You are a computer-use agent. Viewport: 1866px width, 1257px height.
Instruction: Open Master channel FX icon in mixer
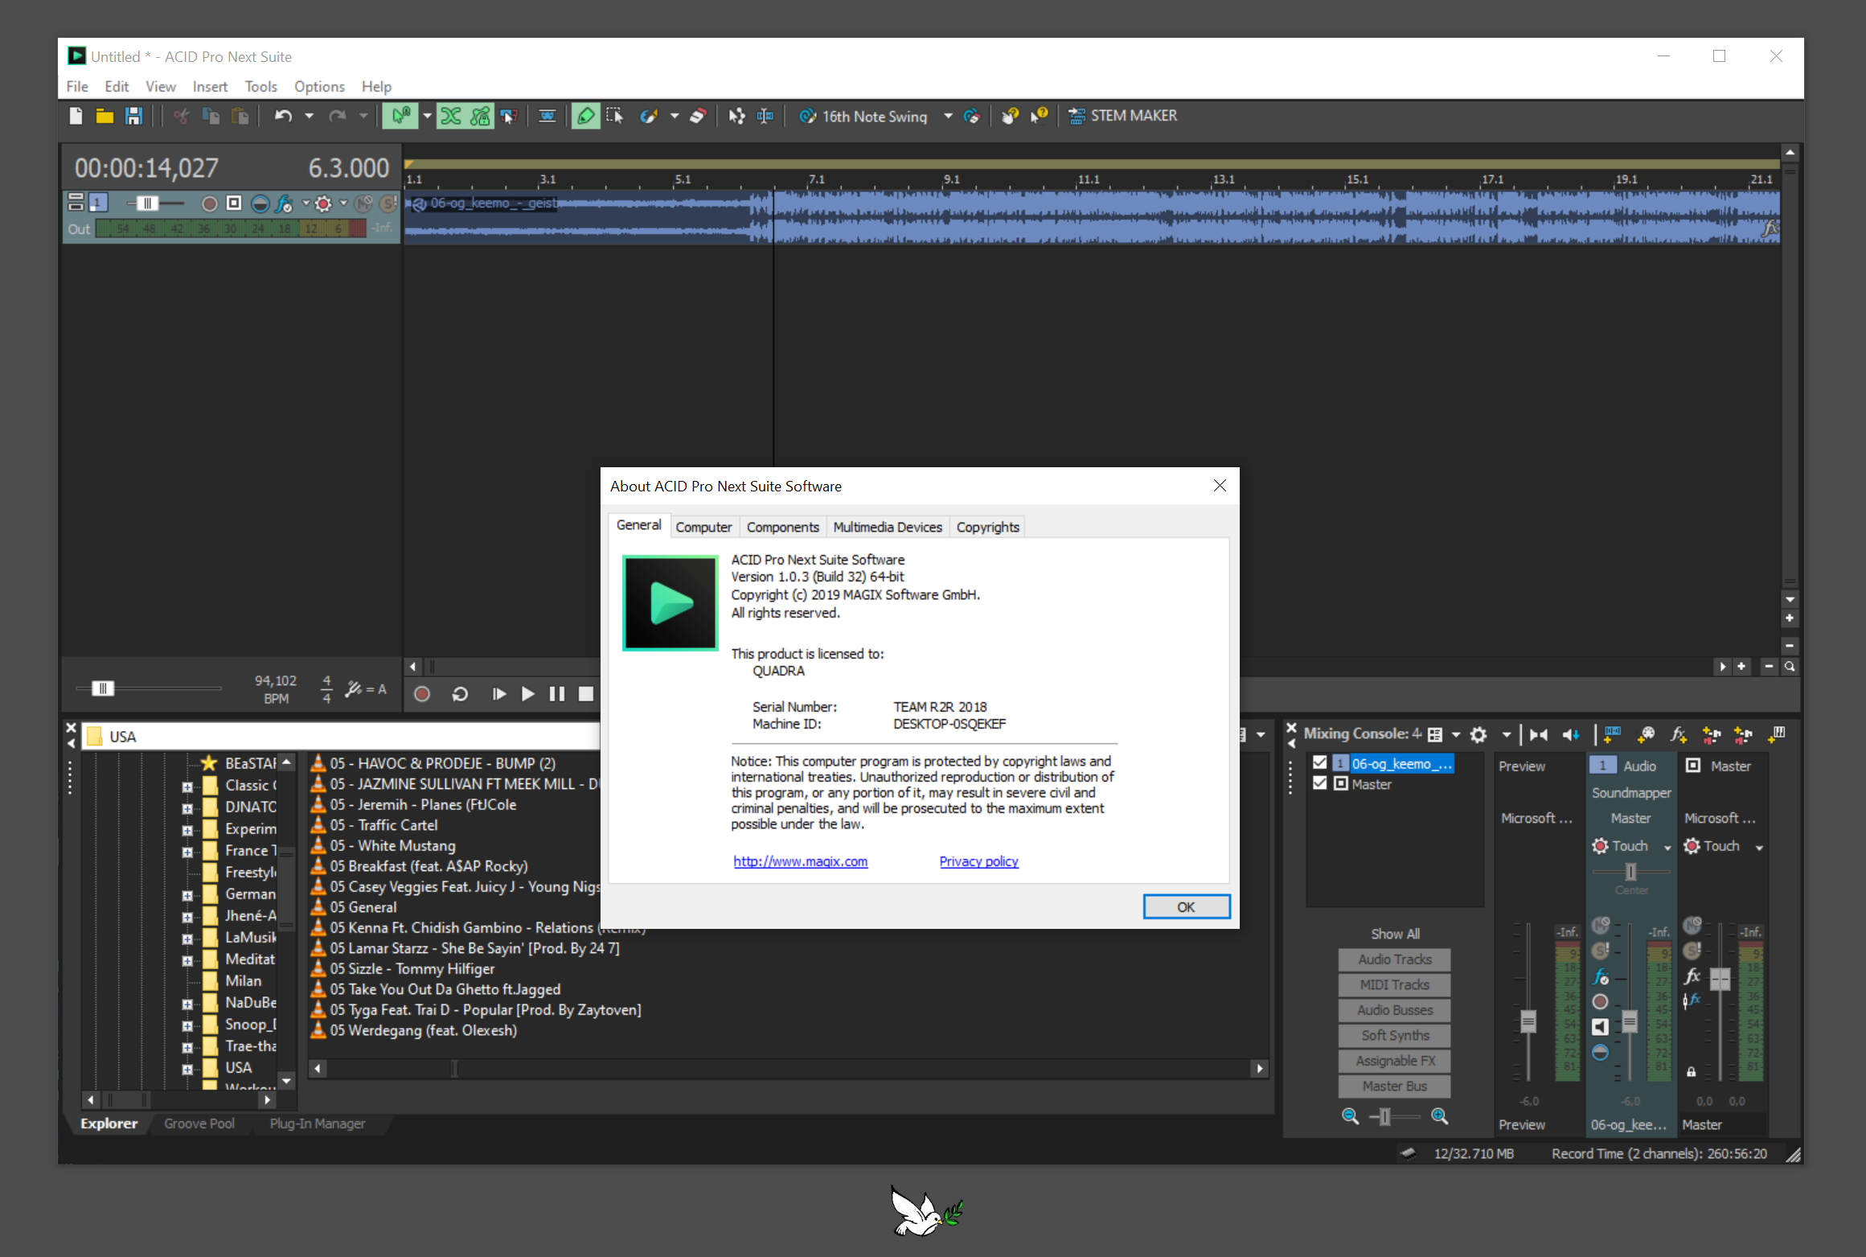click(x=1692, y=976)
